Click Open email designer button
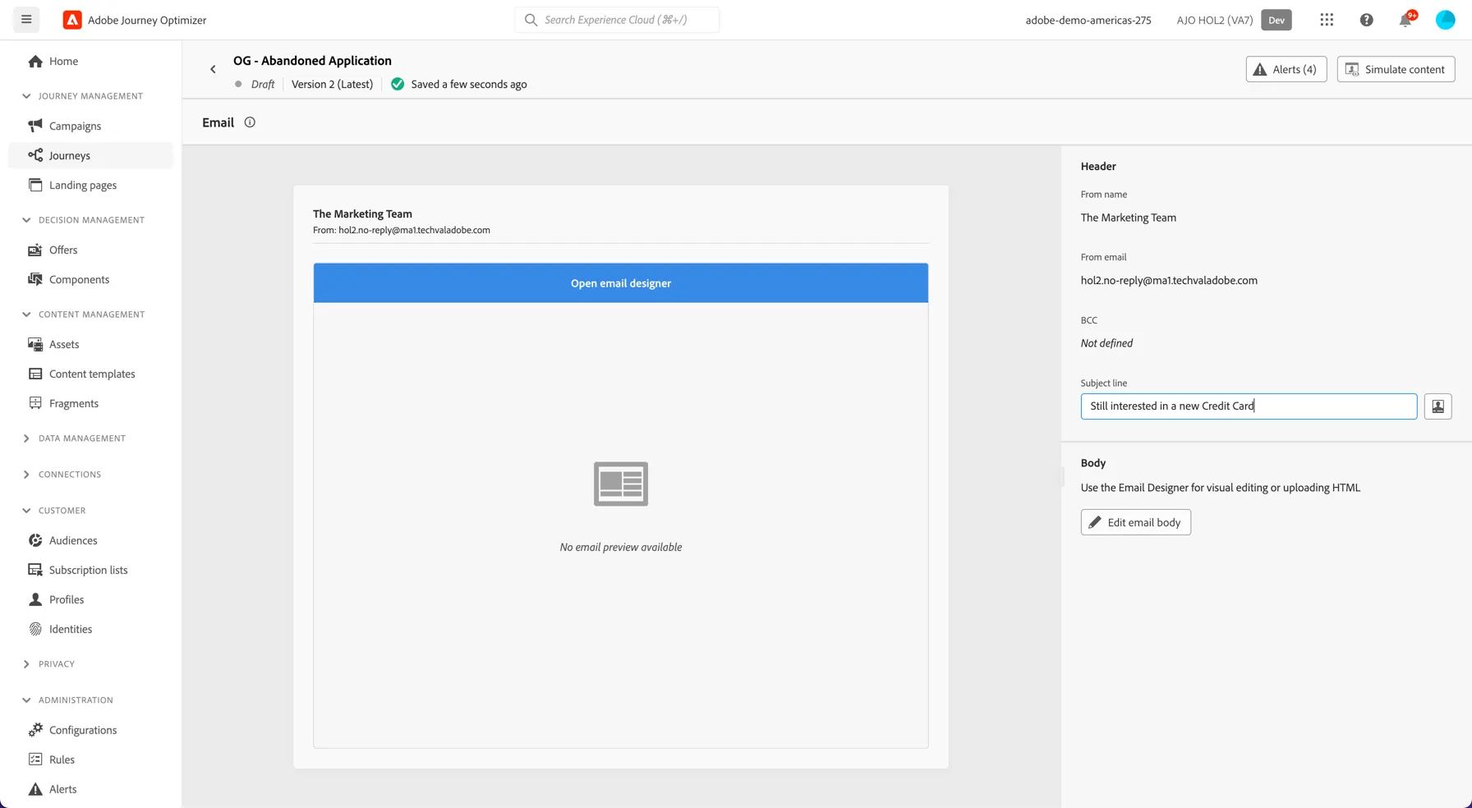 tap(621, 283)
